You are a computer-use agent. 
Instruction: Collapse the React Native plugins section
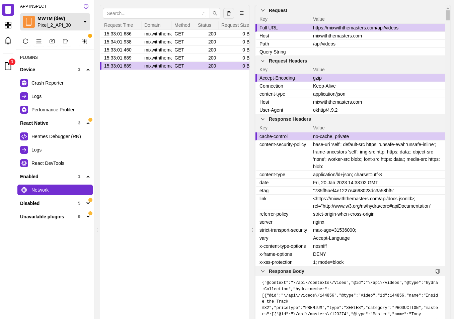tap(88, 123)
